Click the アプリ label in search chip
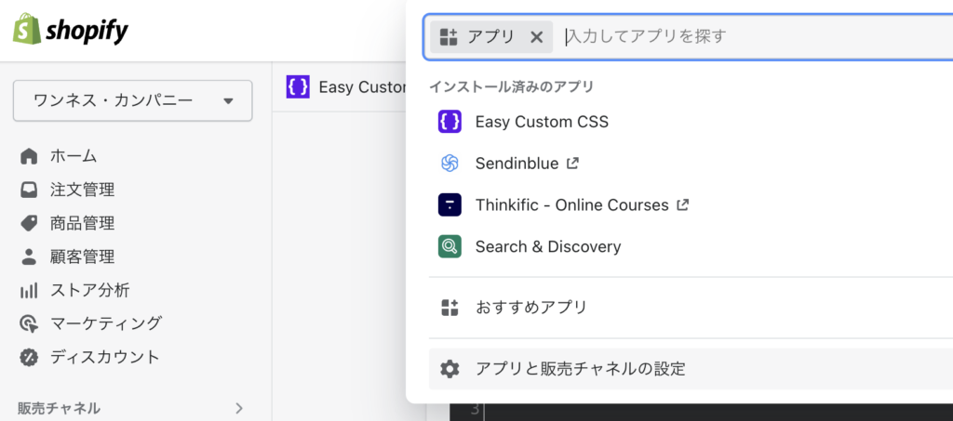953x421 pixels. click(x=491, y=37)
